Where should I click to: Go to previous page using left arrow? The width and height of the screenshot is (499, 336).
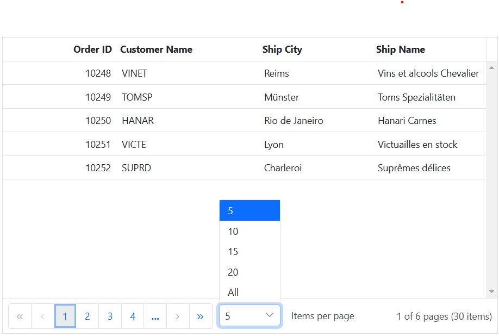click(x=42, y=316)
